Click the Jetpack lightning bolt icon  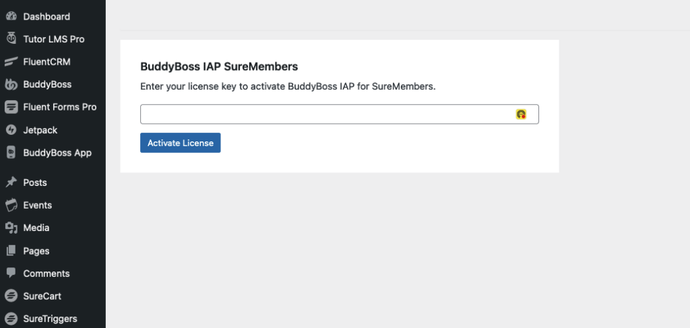pyautogui.click(x=11, y=130)
